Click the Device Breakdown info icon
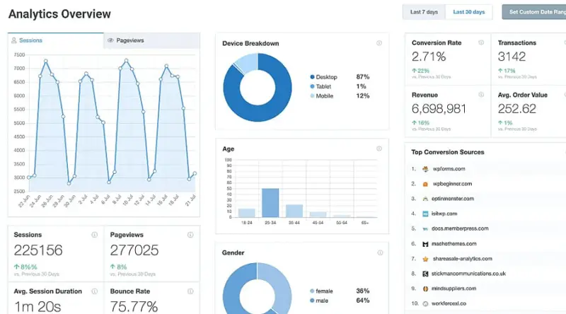566x314 pixels. [379, 43]
